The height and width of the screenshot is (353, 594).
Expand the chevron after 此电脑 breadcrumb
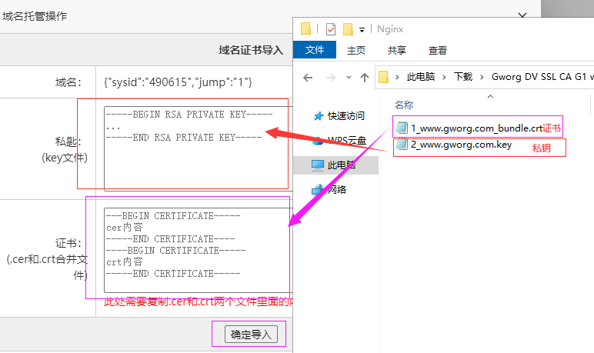pyautogui.click(x=445, y=77)
